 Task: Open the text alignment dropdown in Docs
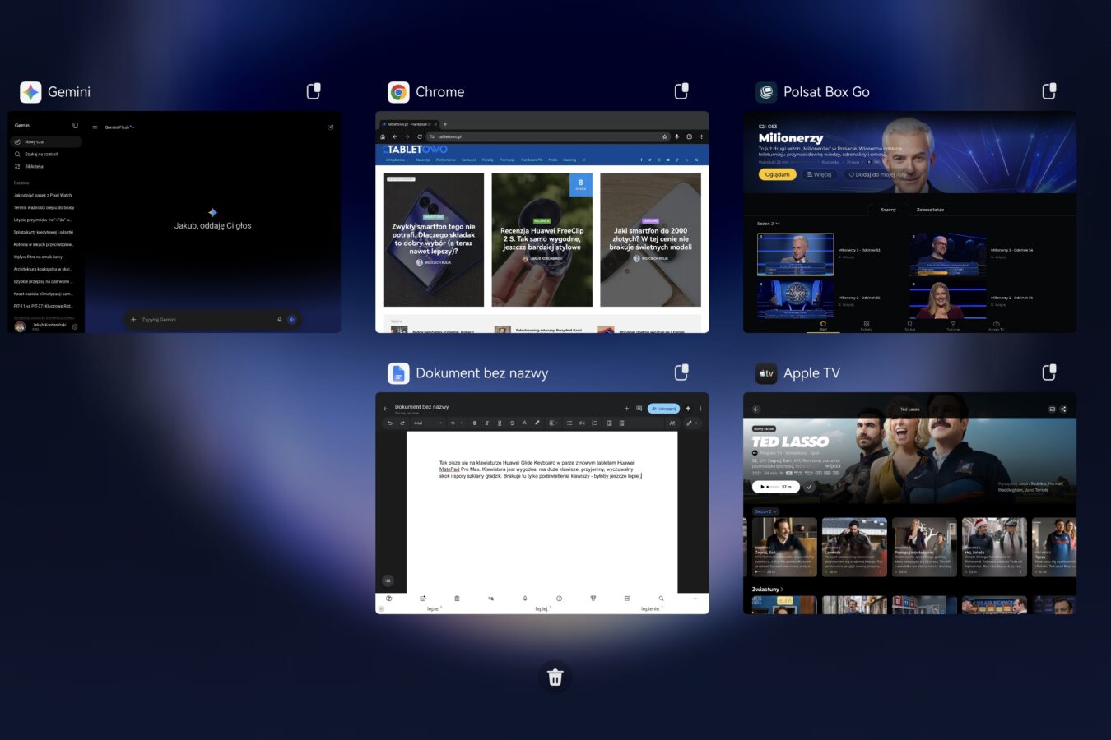pos(553,423)
